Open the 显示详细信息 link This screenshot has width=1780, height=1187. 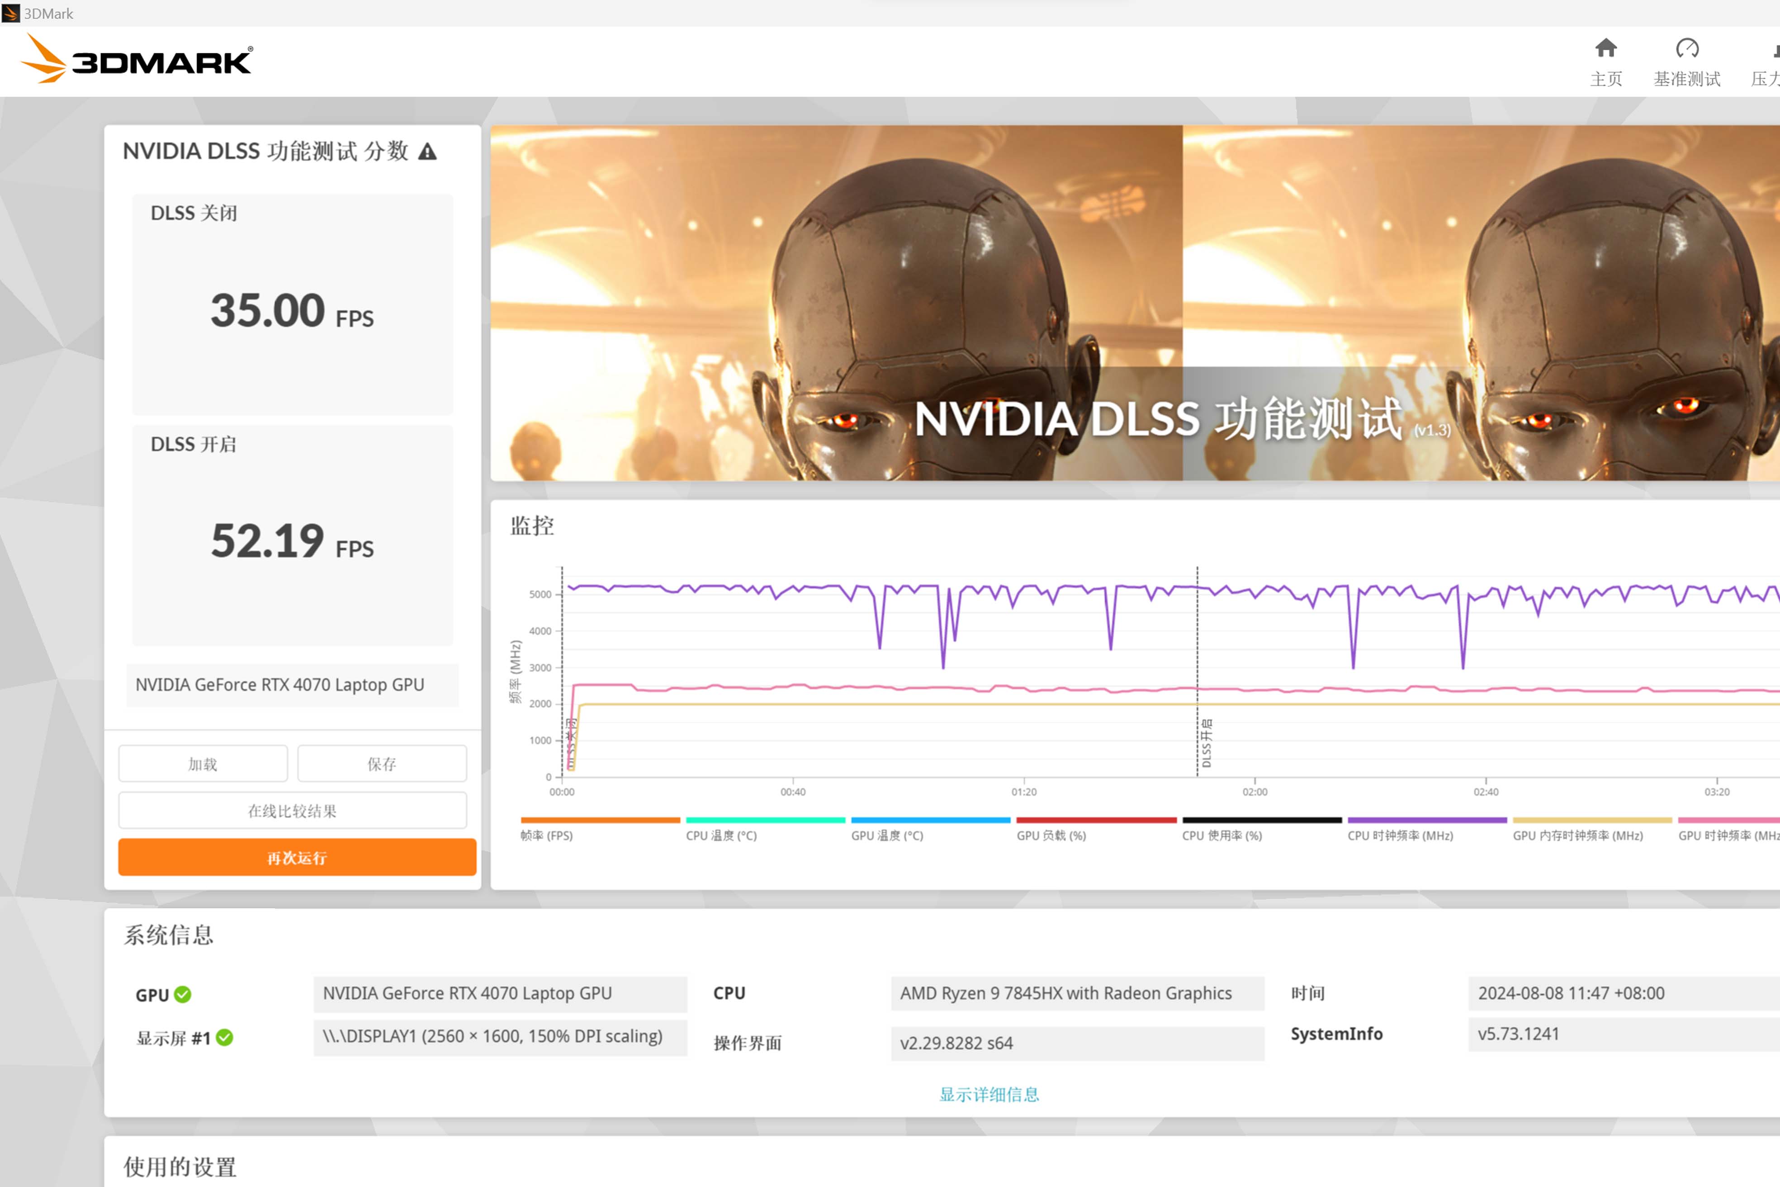(x=989, y=1094)
